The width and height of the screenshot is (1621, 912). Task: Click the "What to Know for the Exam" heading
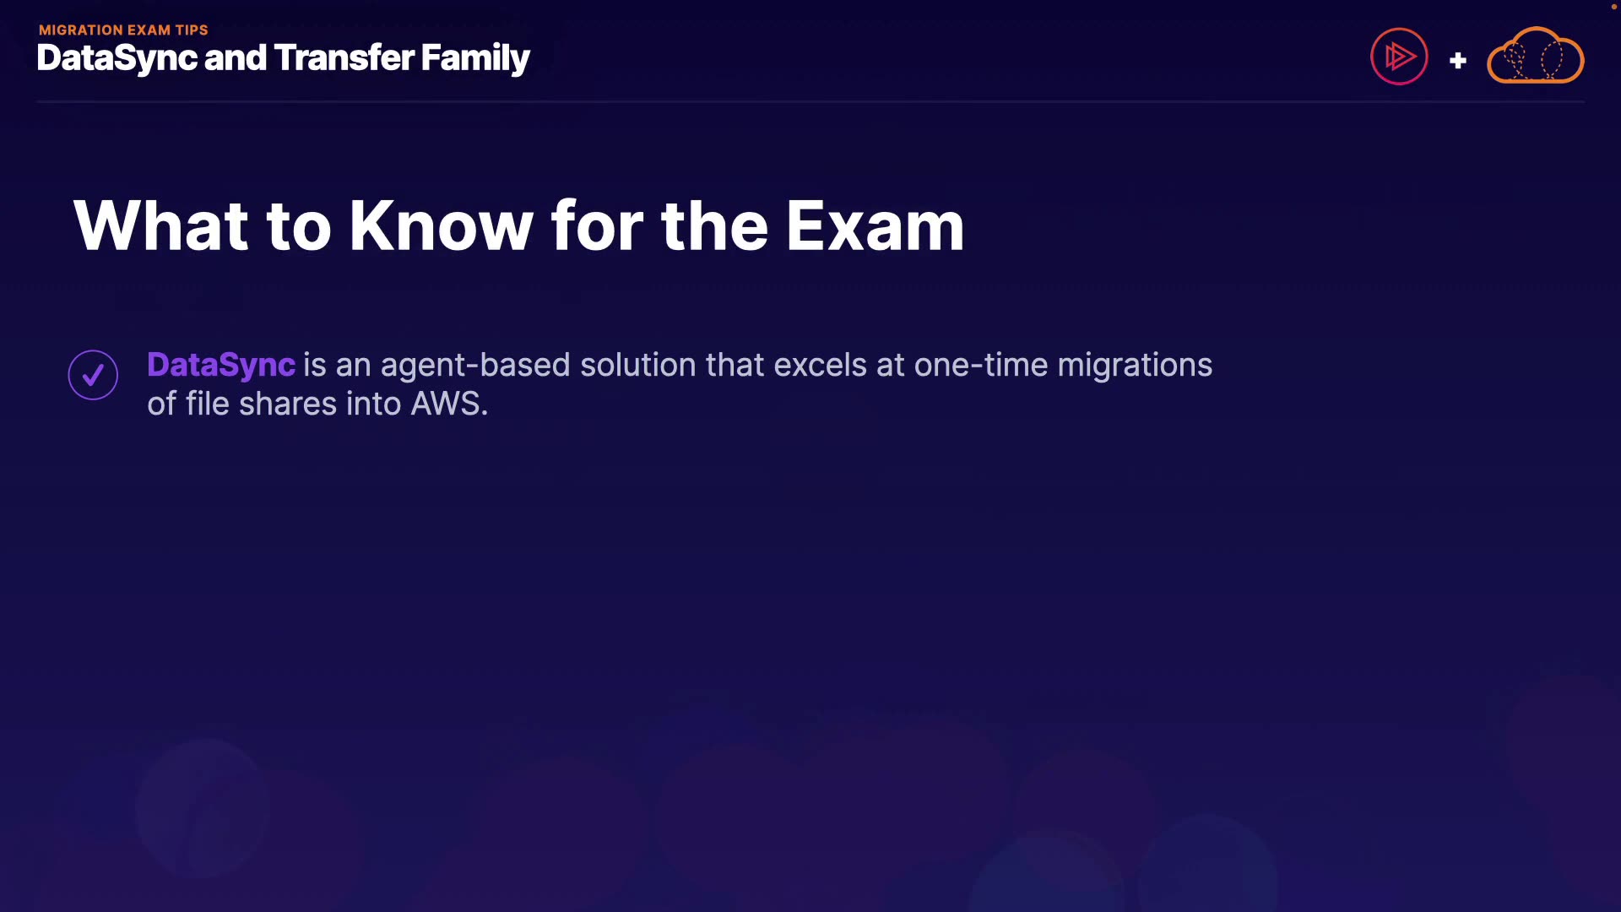(518, 226)
